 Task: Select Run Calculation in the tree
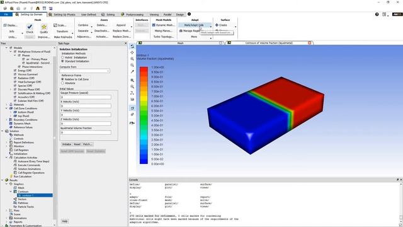[23, 177]
